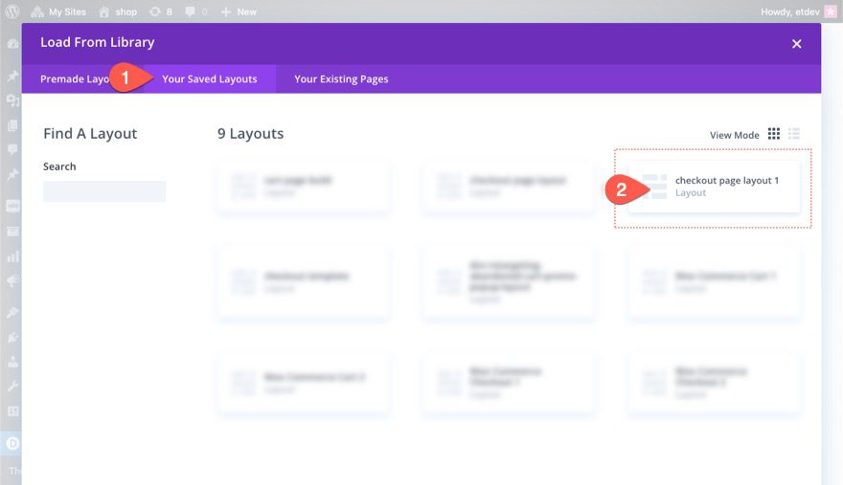The width and height of the screenshot is (843, 485).
Task: Click the etdev user avatar
Action: 831,11
